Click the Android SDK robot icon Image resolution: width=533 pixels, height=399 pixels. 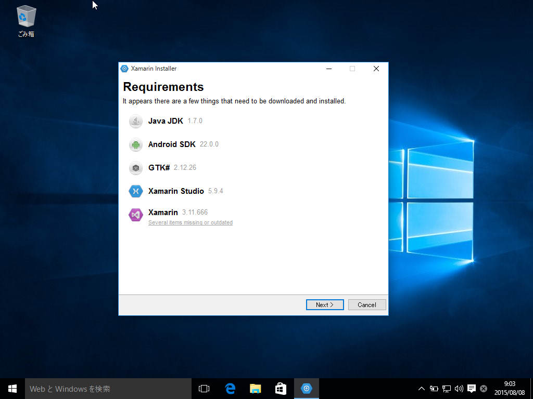click(136, 144)
